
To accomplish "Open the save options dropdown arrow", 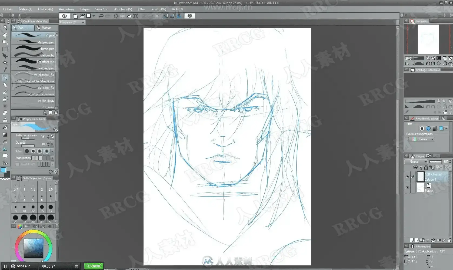I will click(x=94, y=16).
